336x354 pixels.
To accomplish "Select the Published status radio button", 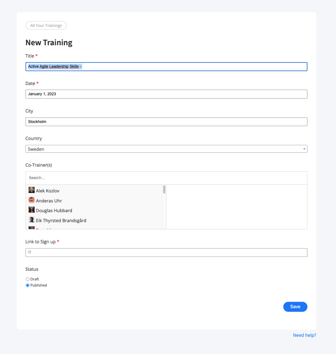I will pyautogui.click(x=28, y=285).
